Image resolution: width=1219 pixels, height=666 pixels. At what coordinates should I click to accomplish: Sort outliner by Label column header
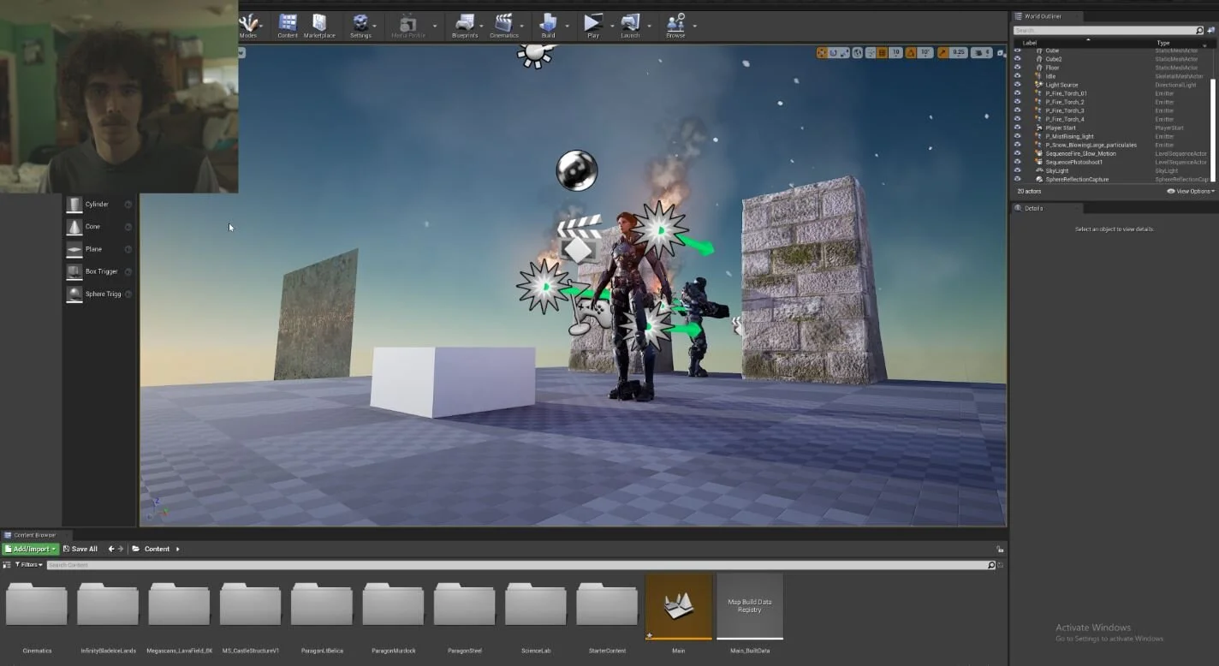pos(1030,43)
